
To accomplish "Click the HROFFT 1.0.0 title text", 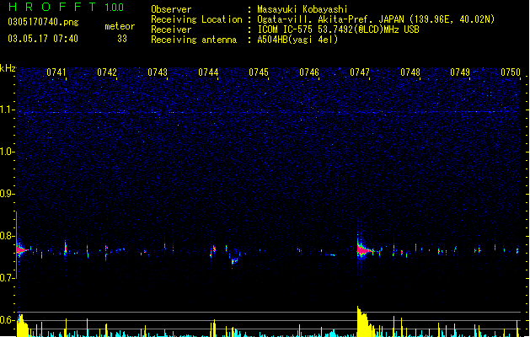I will coord(67,7).
